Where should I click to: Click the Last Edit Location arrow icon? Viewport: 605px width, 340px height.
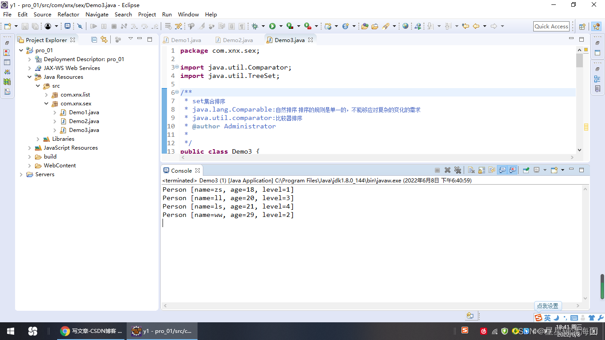point(465,26)
